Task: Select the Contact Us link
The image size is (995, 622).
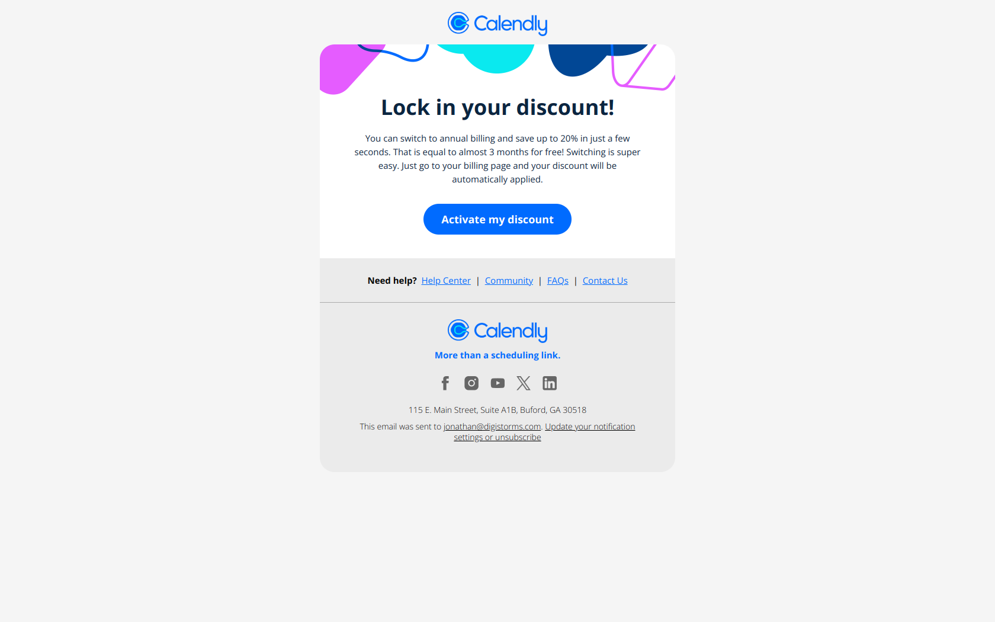Action: pos(605,281)
